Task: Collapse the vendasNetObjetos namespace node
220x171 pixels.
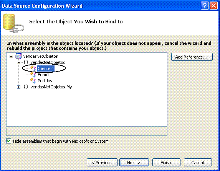Action: pos(18,62)
